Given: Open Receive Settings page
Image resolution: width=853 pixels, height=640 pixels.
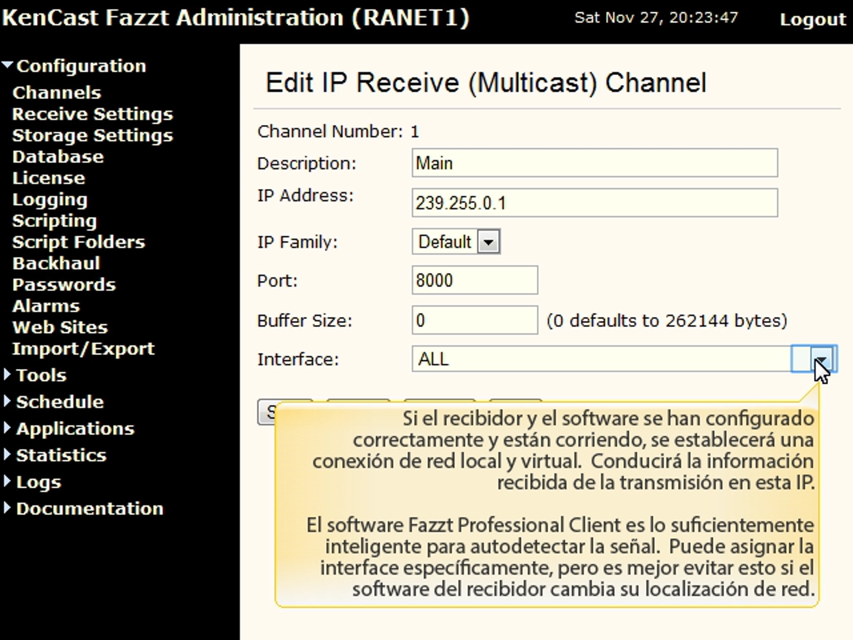Looking at the screenshot, I should click(92, 114).
